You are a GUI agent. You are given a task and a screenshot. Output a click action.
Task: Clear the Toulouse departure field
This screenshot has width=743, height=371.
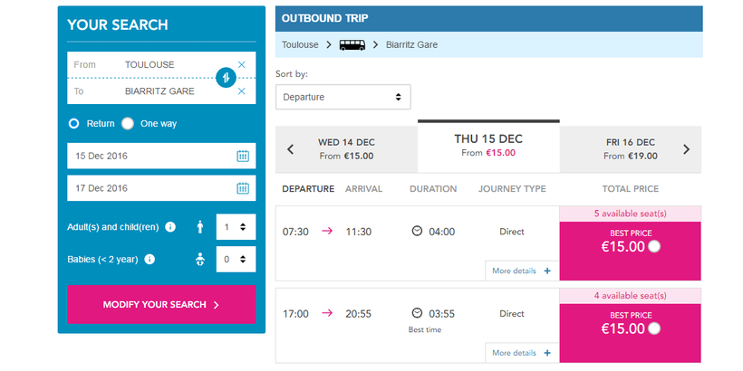(241, 64)
